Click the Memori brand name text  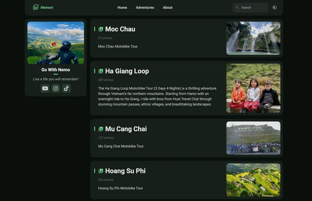47,7
